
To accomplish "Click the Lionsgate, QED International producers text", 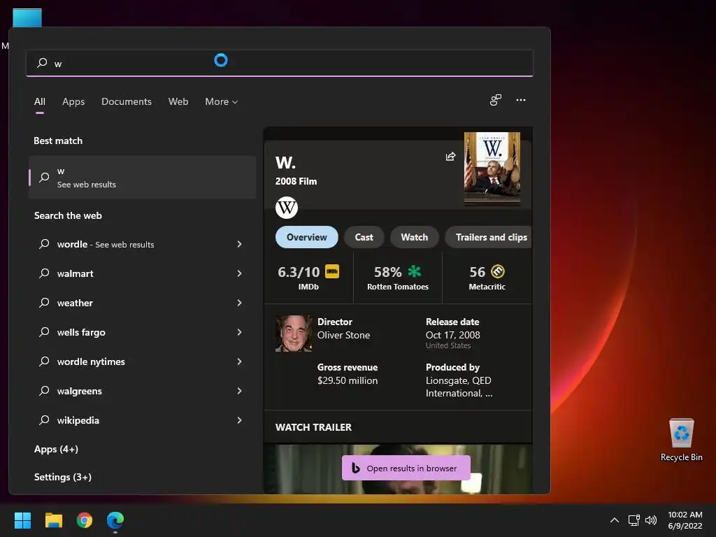I will click(459, 387).
